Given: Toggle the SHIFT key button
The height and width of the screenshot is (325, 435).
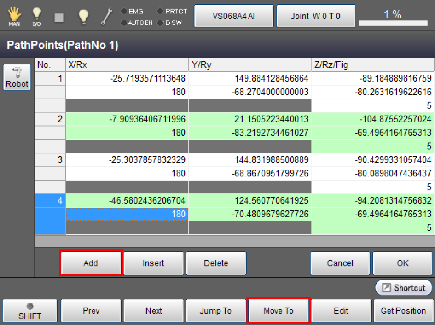Looking at the screenshot, I should point(30,311).
